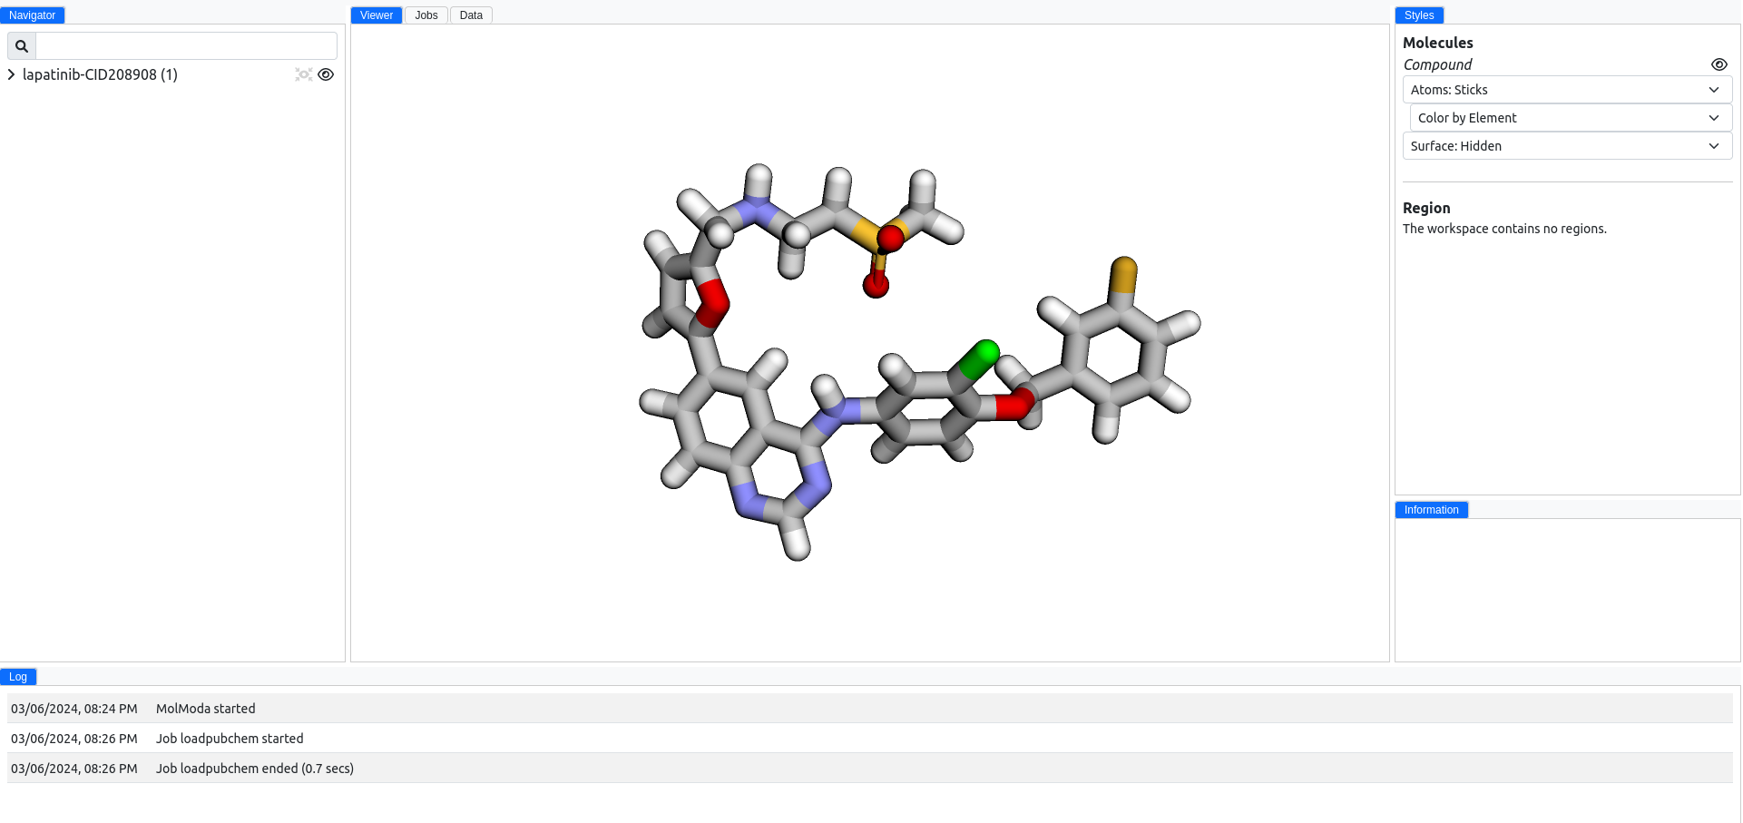
Task: Switch to the Jobs tab
Action: [426, 15]
